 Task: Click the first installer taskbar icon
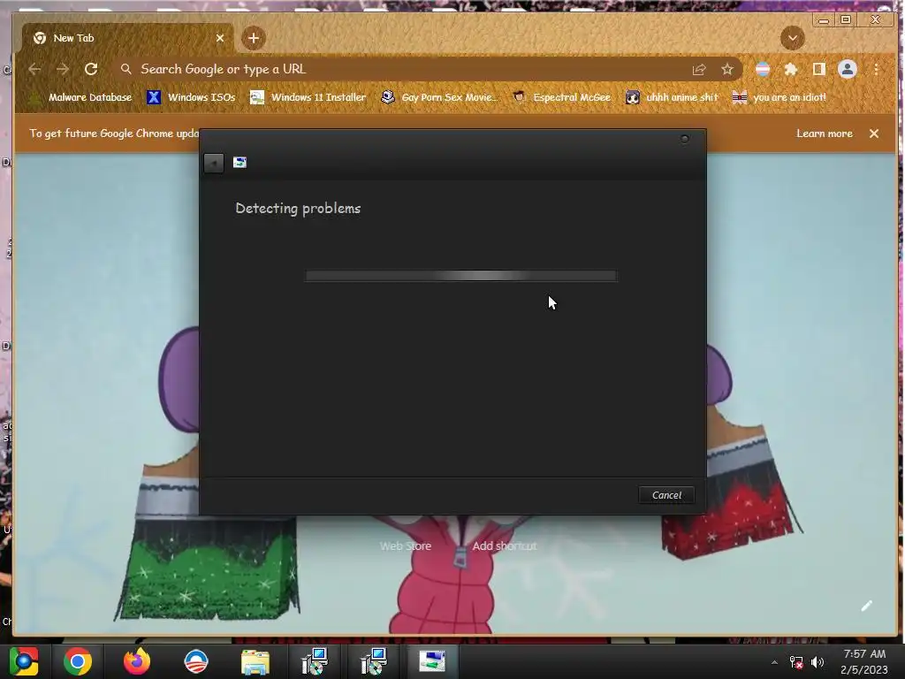[315, 661]
